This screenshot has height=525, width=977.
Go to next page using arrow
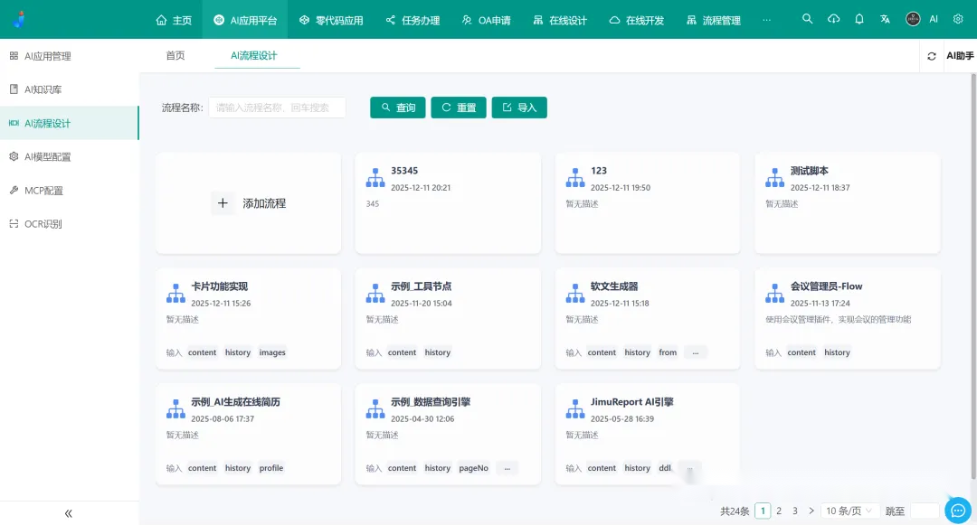(811, 511)
